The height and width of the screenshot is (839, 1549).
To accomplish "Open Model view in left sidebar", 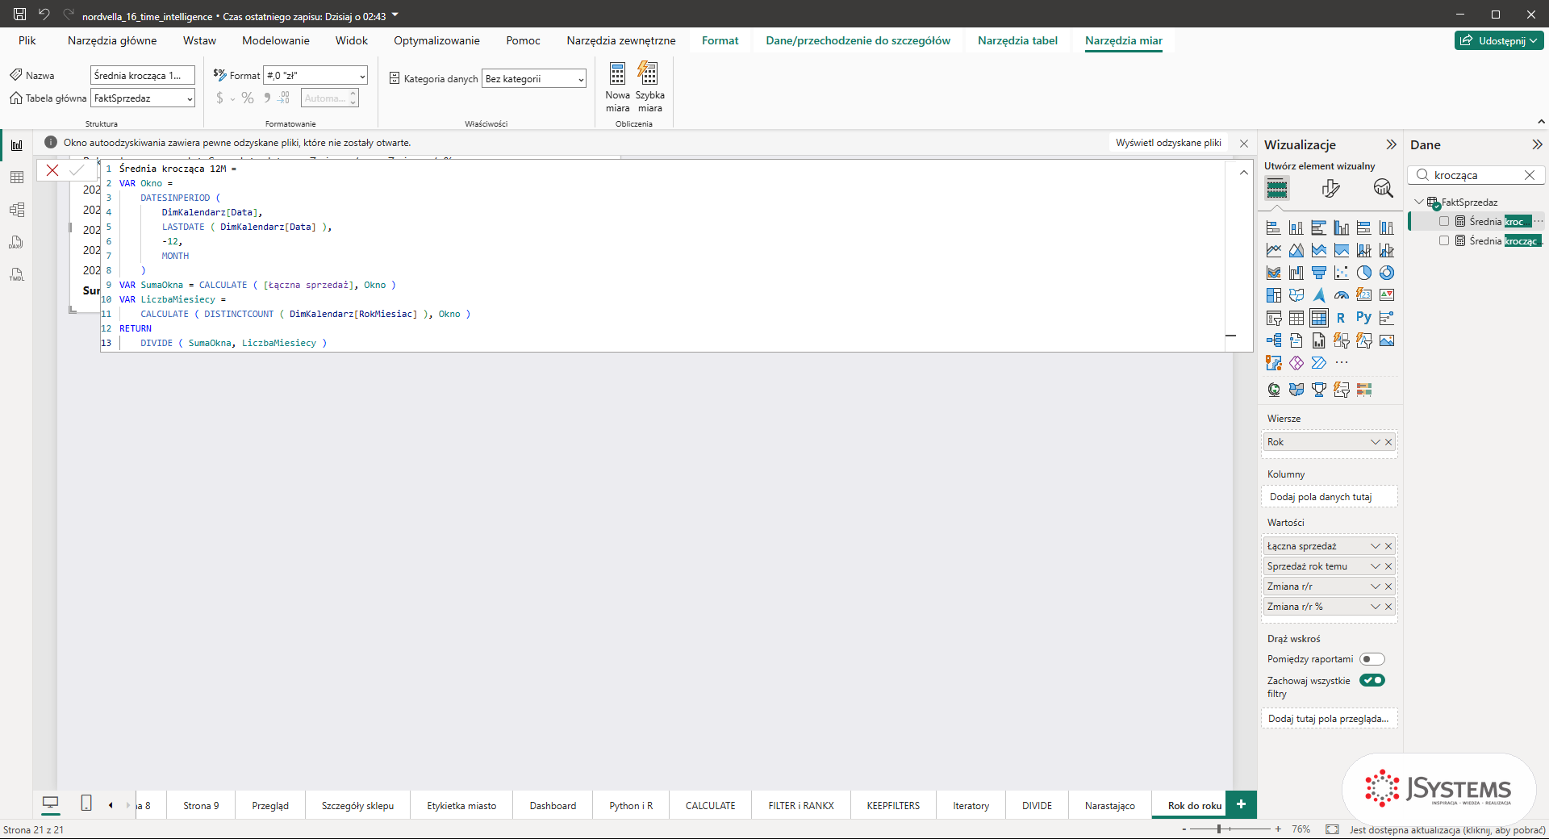I will [x=17, y=210].
